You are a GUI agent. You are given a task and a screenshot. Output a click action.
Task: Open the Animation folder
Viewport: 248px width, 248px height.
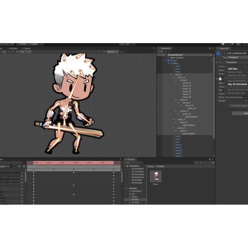click(x=136, y=191)
